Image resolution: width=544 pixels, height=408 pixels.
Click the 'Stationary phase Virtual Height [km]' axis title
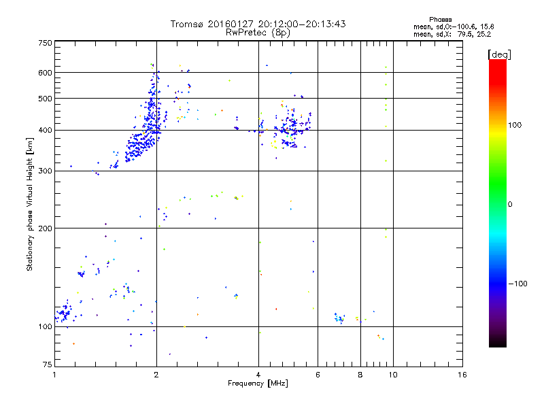pyautogui.click(x=29, y=204)
